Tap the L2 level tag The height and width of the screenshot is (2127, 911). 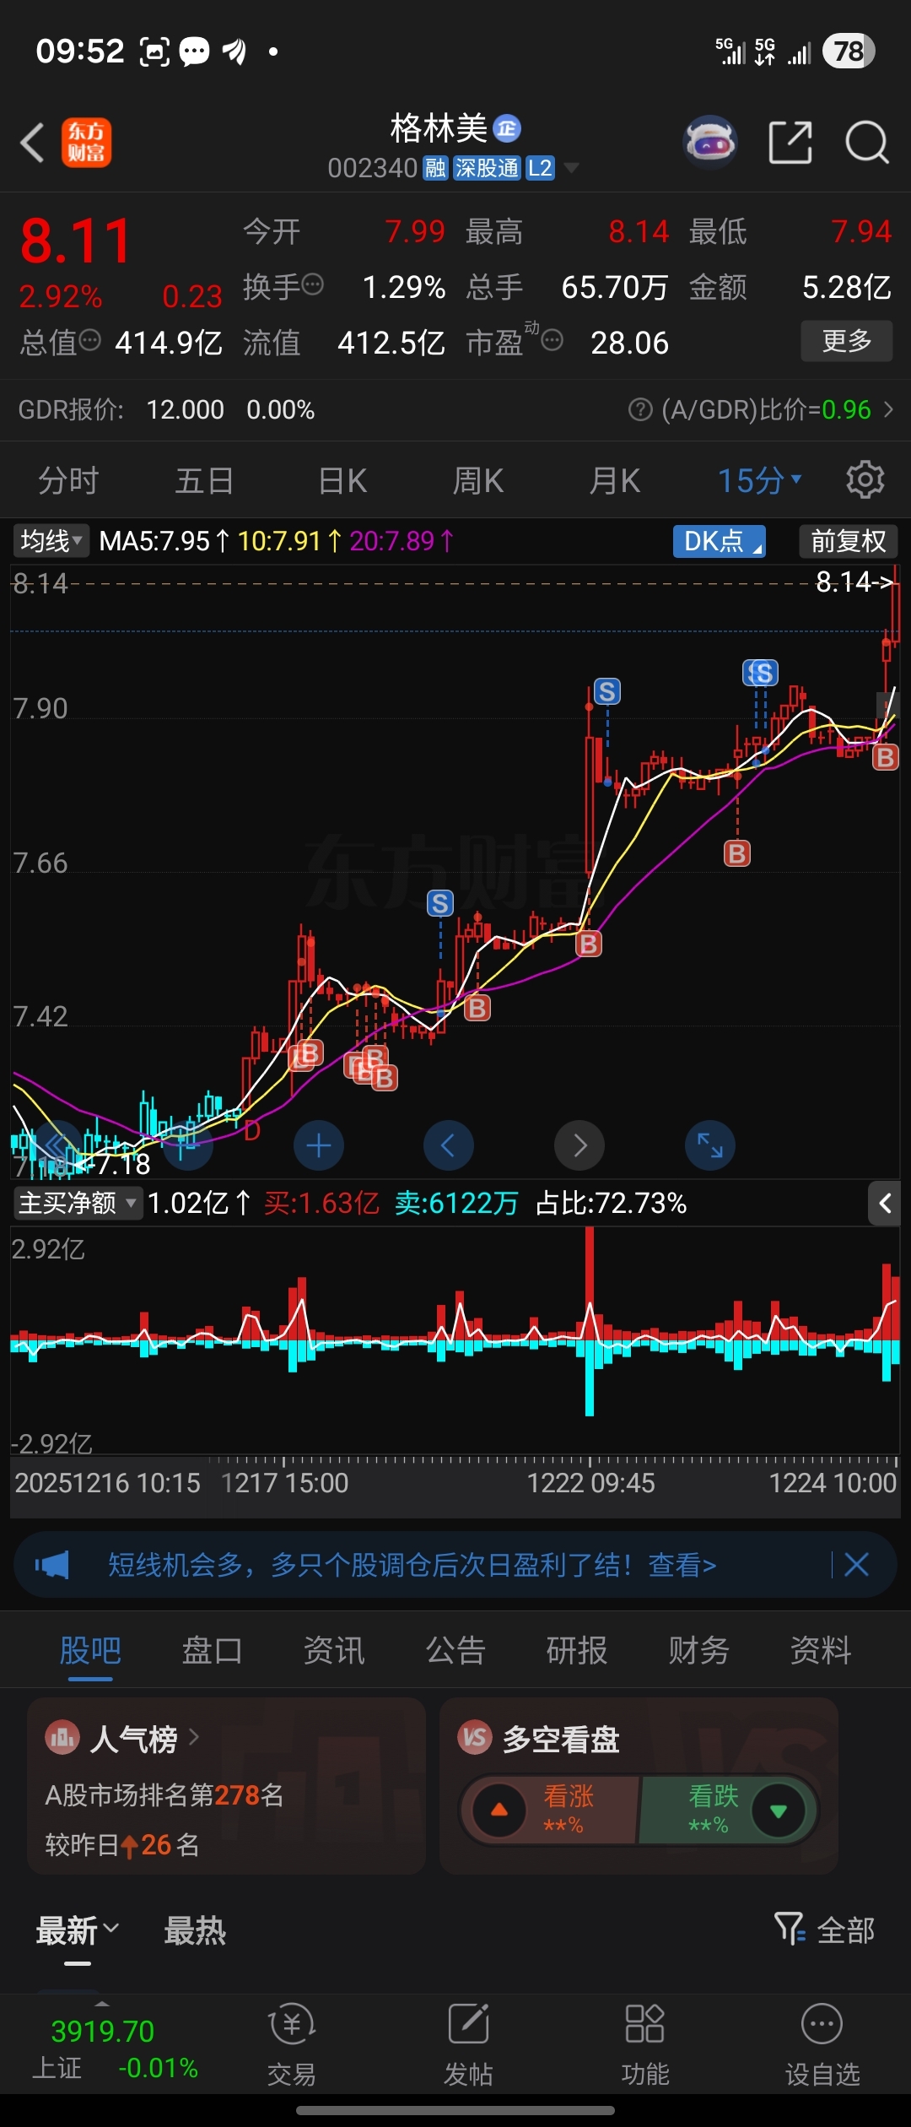coord(540,168)
